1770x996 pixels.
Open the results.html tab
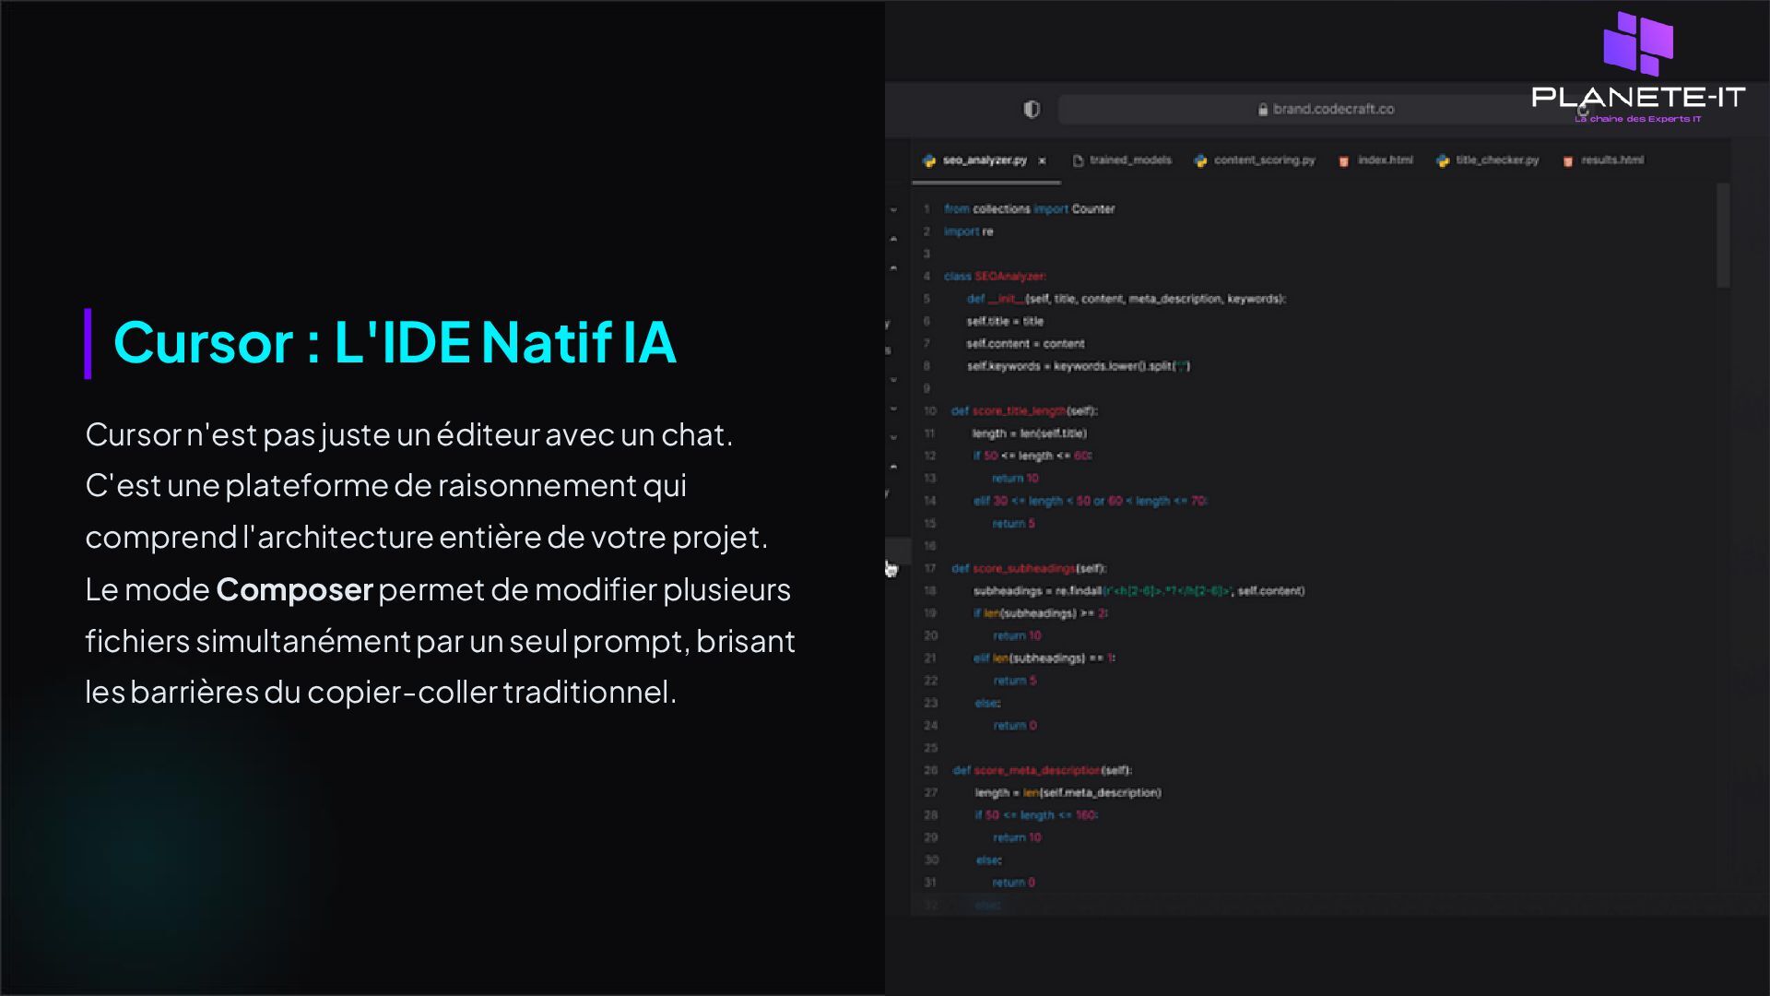1611,160
